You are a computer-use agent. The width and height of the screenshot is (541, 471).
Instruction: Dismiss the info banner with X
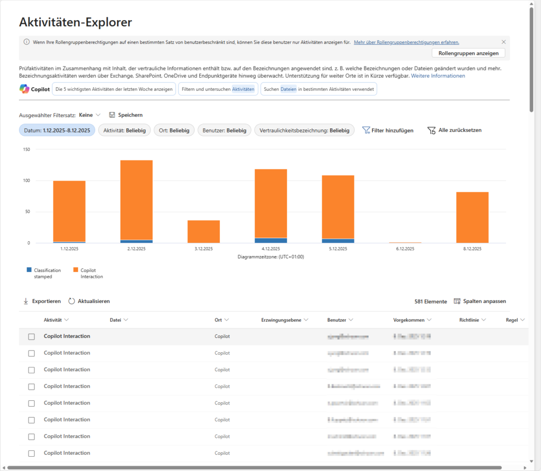503,42
